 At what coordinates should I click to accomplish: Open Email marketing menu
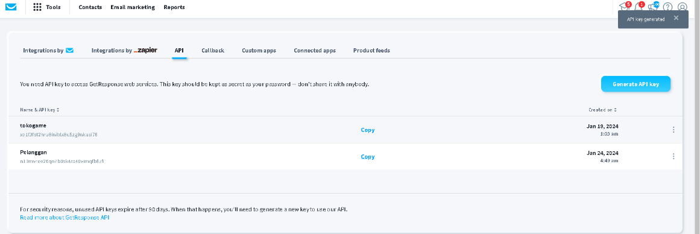tap(133, 7)
